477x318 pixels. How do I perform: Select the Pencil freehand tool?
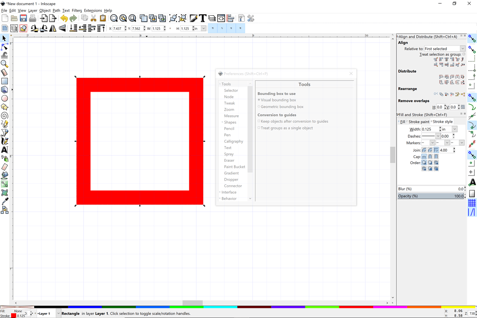[x=4, y=124]
